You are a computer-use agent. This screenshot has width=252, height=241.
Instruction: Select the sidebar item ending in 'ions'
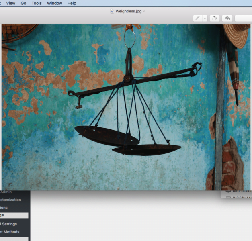(4, 208)
